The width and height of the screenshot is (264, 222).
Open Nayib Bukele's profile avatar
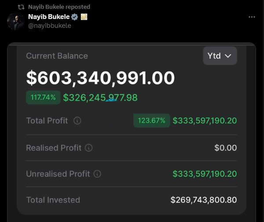point(15,21)
